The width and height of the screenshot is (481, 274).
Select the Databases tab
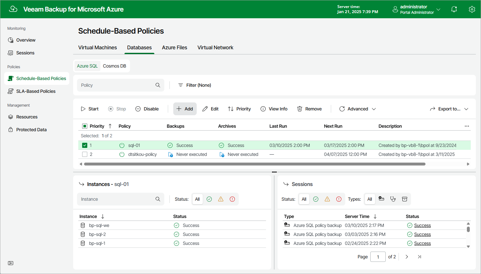tap(139, 47)
